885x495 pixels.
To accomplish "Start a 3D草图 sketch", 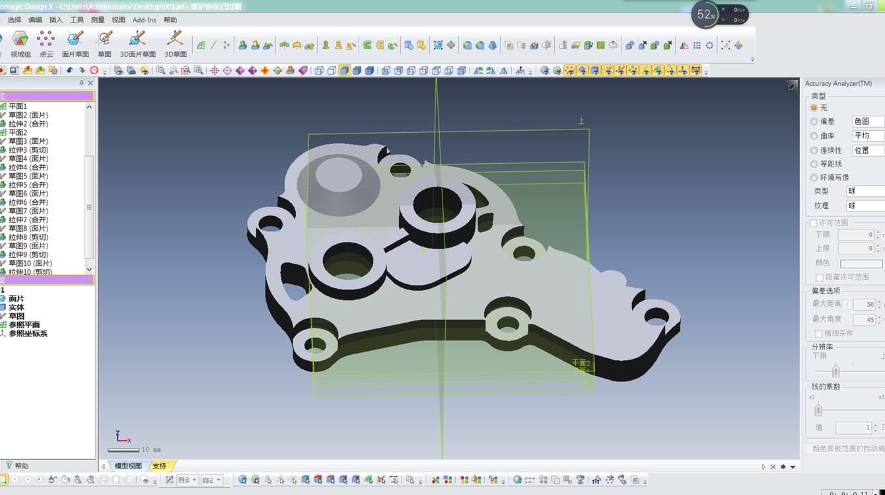I will [x=175, y=44].
